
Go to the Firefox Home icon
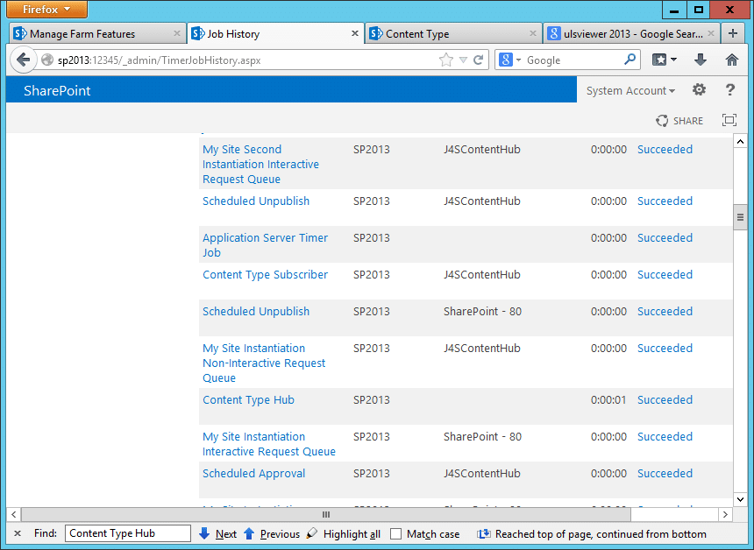(731, 60)
